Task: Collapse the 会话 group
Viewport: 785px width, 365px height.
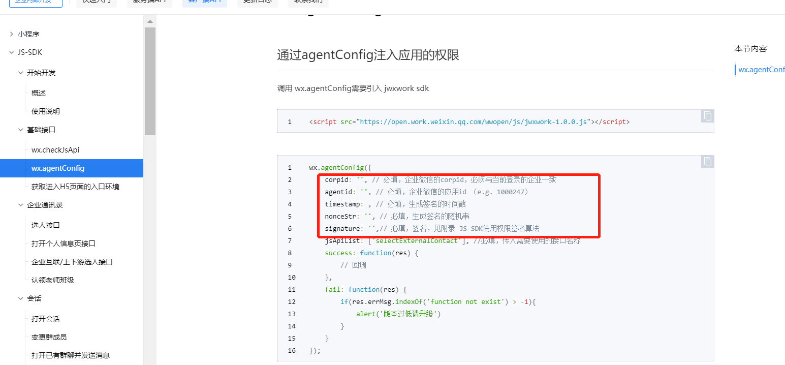Action: pos(21,298)
